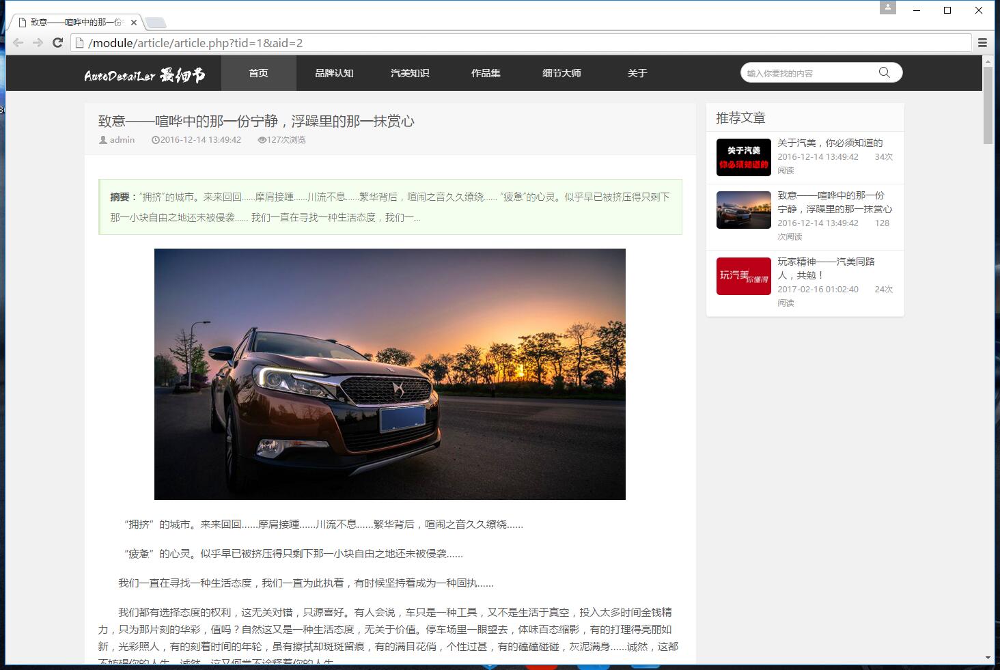Click the article title heading
1000x670 pixels.
(x=256, y=121)
